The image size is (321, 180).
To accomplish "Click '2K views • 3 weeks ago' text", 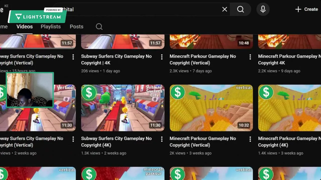I will coord(190,153).
